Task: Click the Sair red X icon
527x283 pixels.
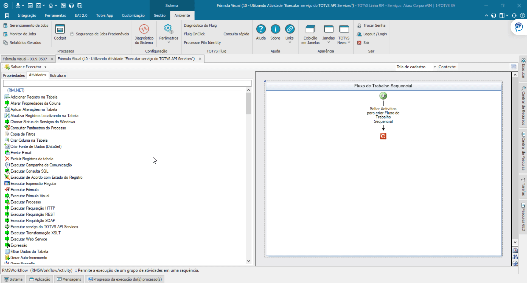Action: pyautogui.click(x=359, y=43)
